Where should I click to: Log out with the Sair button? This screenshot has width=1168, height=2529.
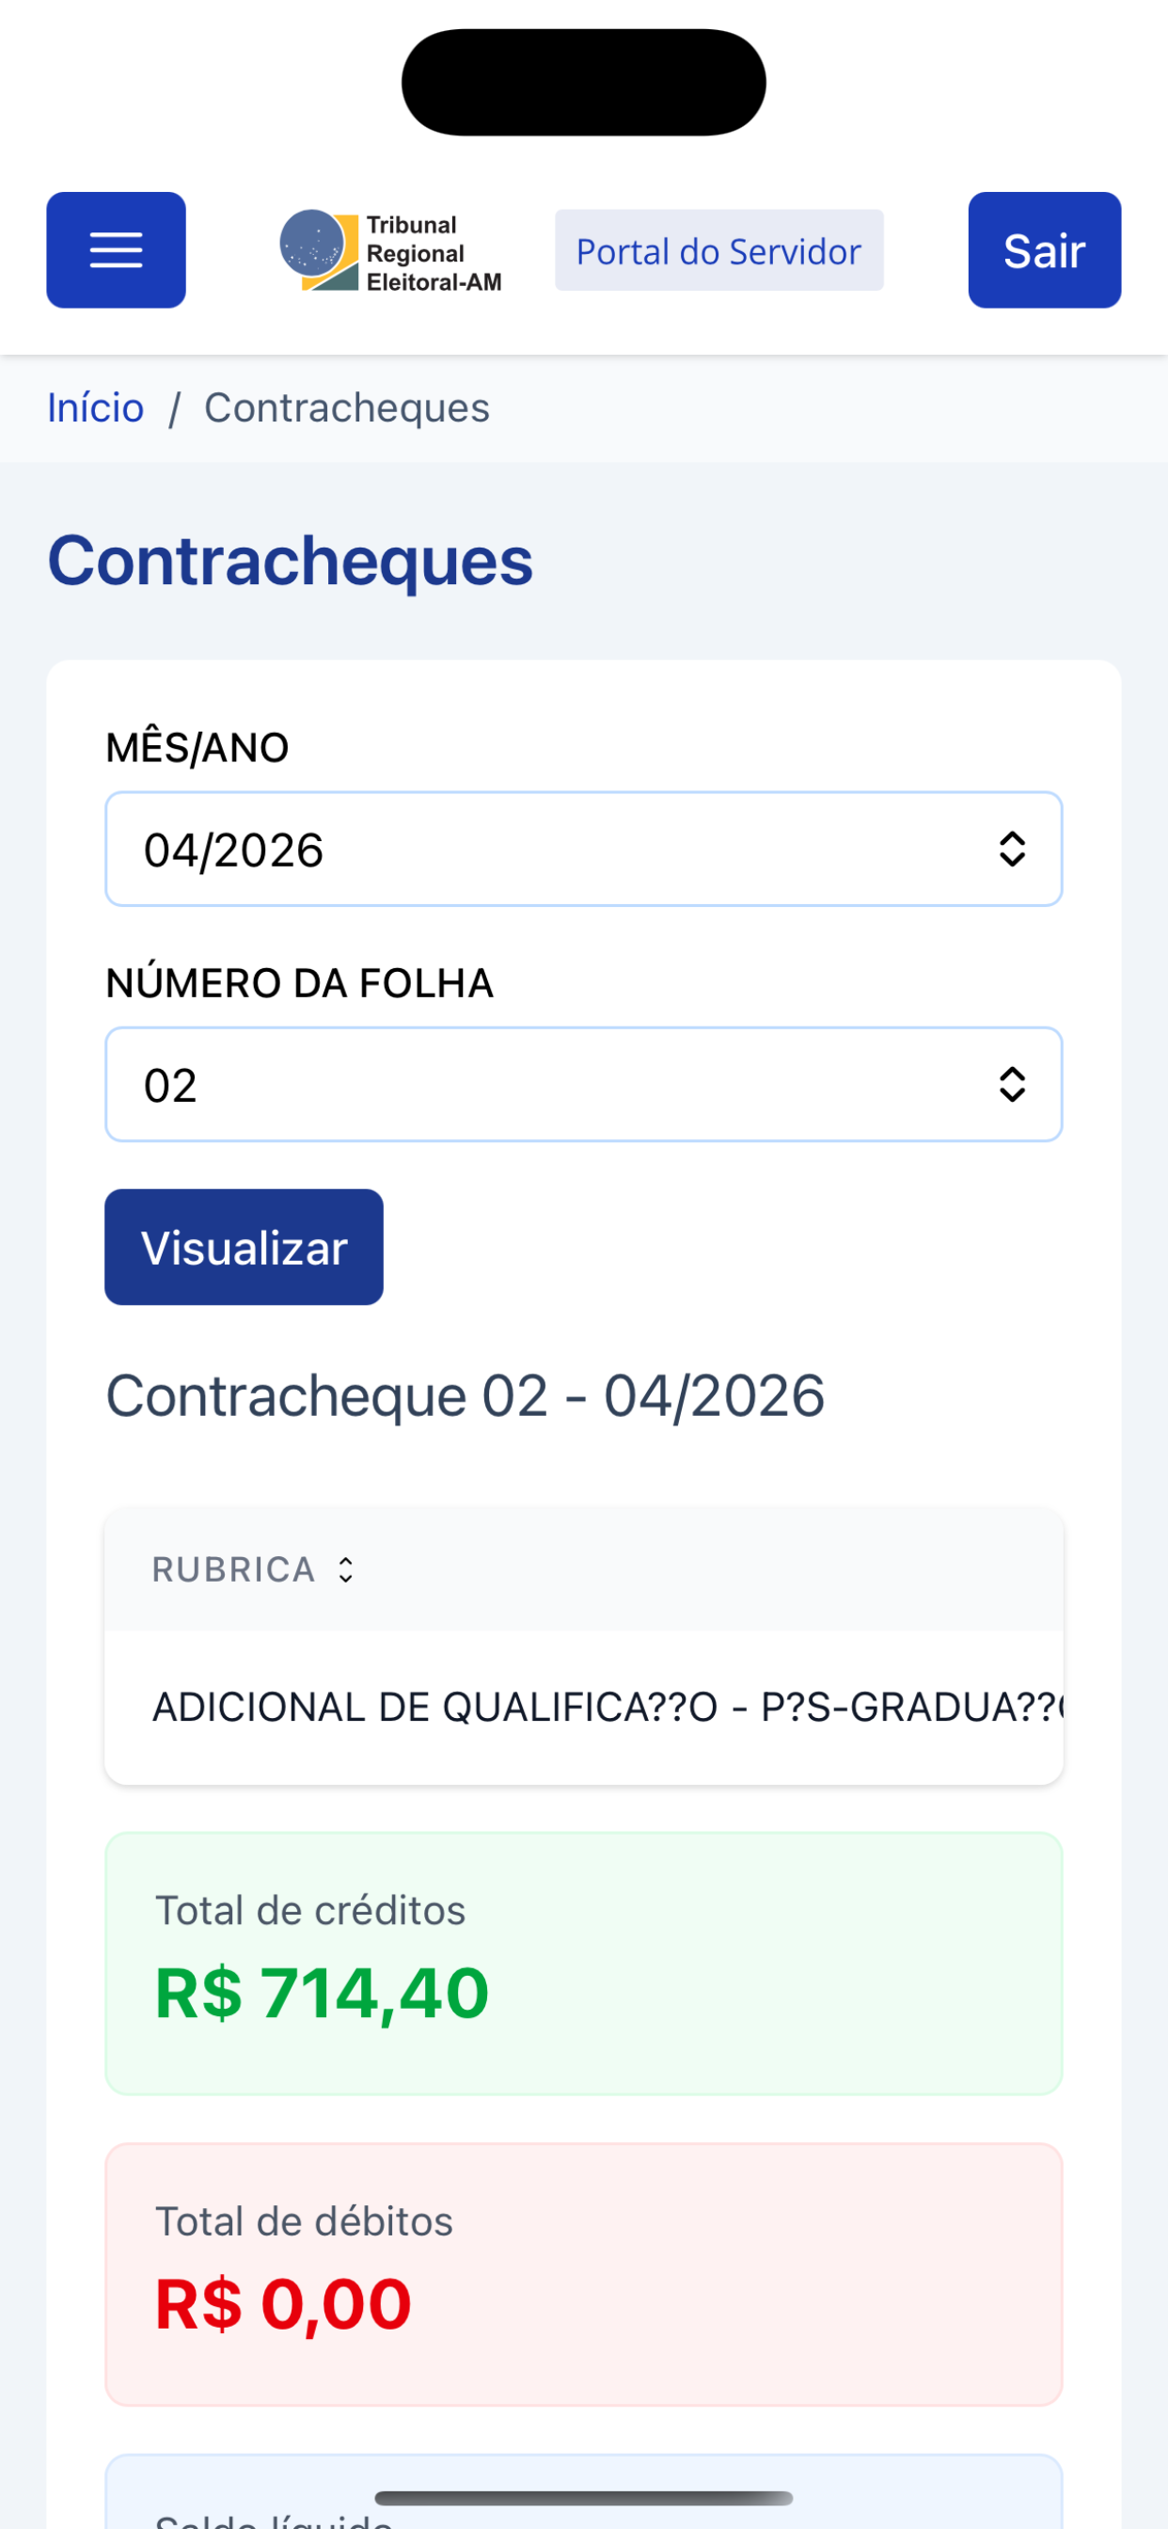[x=1044, y=250]
